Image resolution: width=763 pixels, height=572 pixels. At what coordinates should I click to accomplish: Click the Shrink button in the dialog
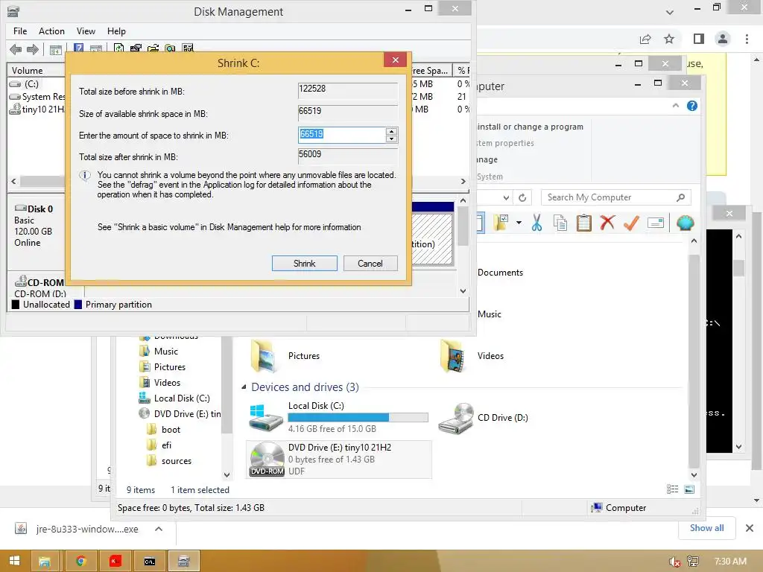point(304,263)
